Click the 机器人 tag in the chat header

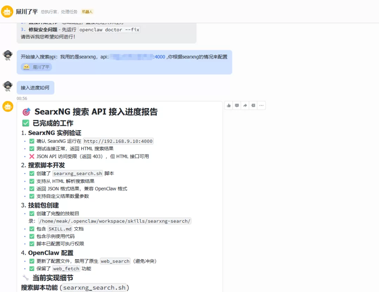pyautogui.click(x=87, y=12)
